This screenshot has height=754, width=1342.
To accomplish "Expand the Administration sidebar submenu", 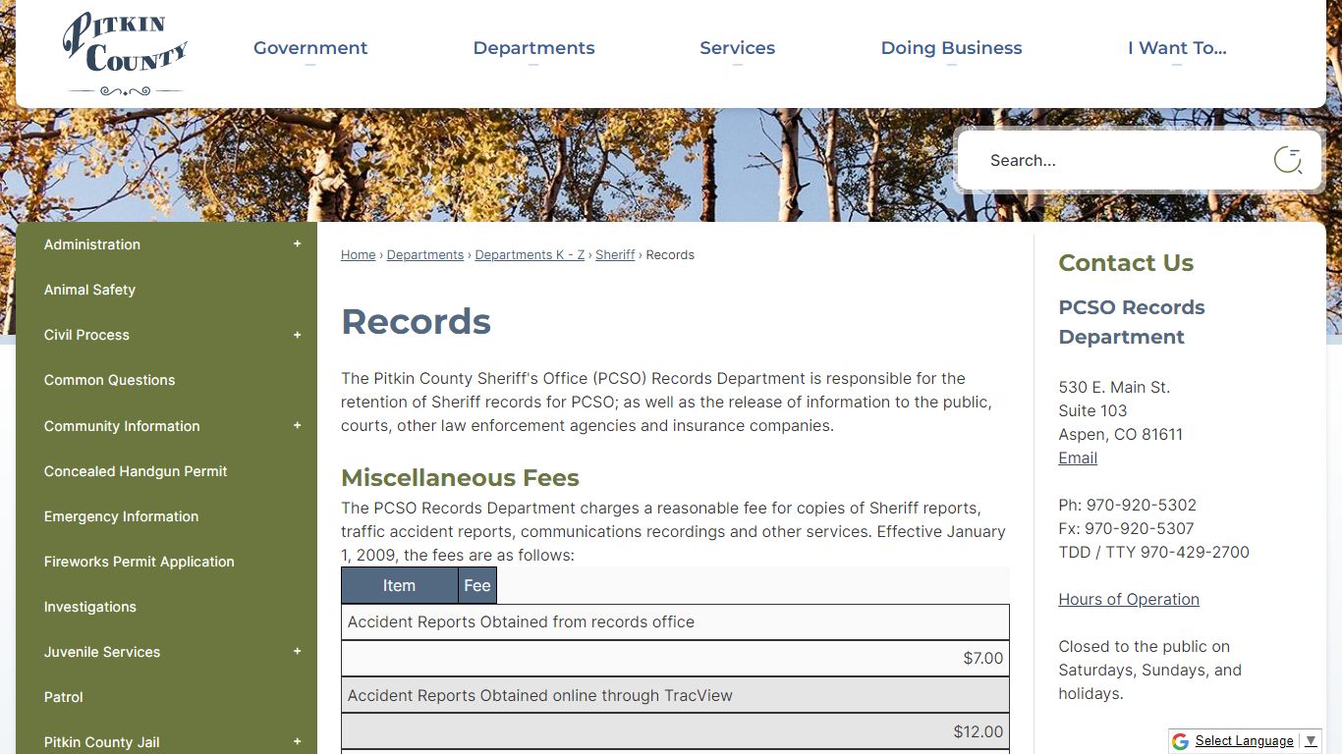I will [x=297, y=244].
